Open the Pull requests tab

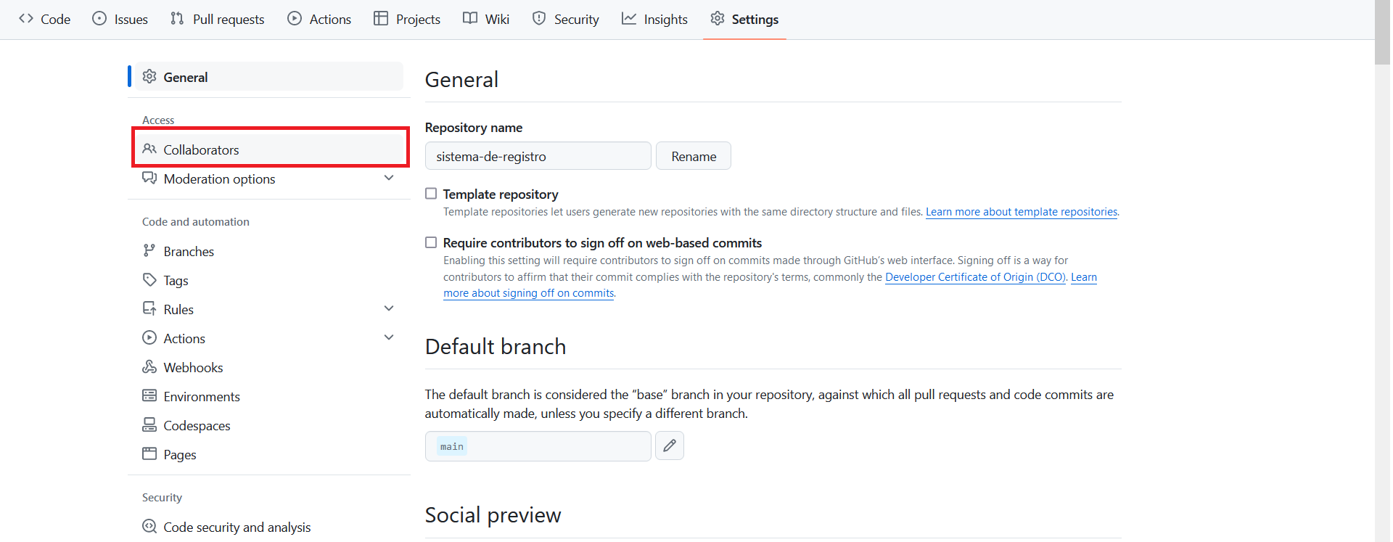[x=217, y=19]
